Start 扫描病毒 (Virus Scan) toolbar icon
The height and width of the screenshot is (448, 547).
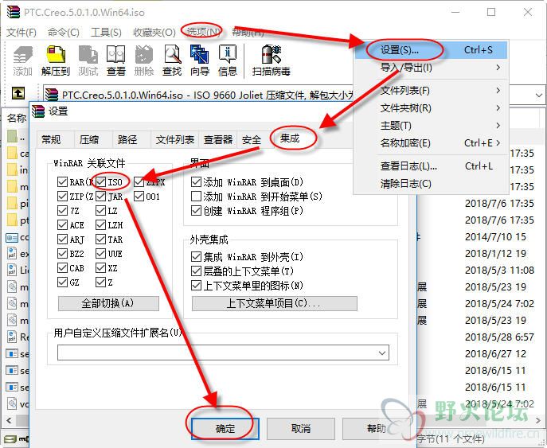271,60
